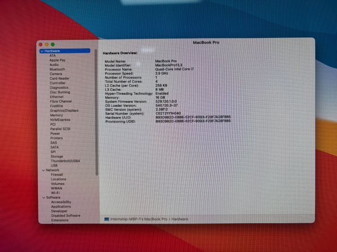Click the Hardware Overview heading
This screenshot has height=252, width=337.
point(120,53)
